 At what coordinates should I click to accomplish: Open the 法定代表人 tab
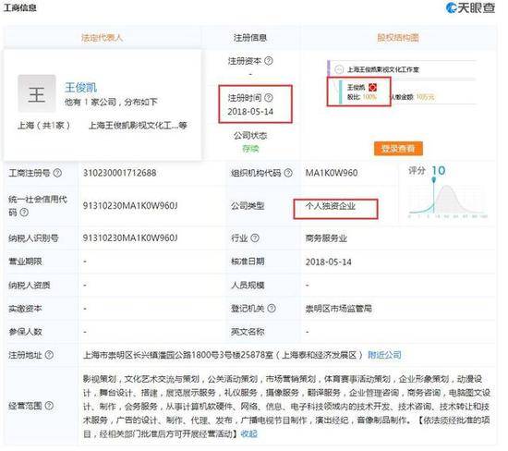coord(102,38)
